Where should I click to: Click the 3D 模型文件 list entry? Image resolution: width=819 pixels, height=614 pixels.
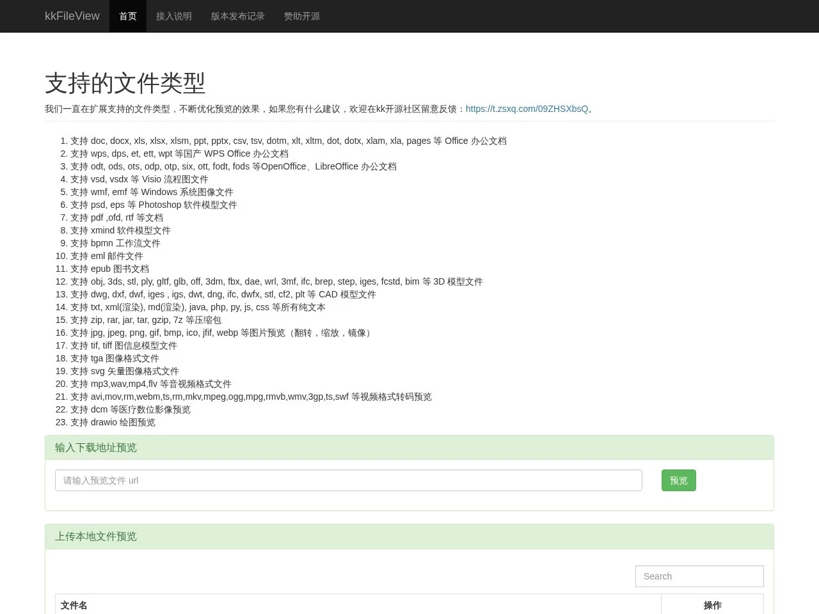pos(276,281)
